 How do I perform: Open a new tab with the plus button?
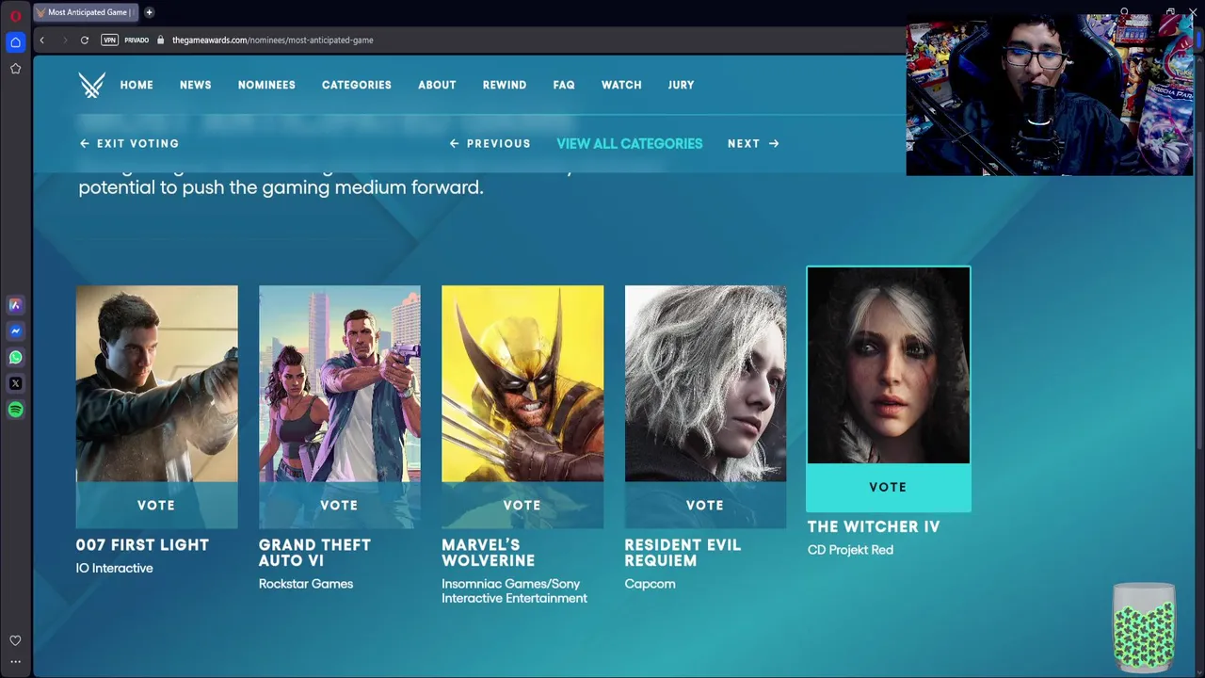pyautogui.click(x=149, y=12)
